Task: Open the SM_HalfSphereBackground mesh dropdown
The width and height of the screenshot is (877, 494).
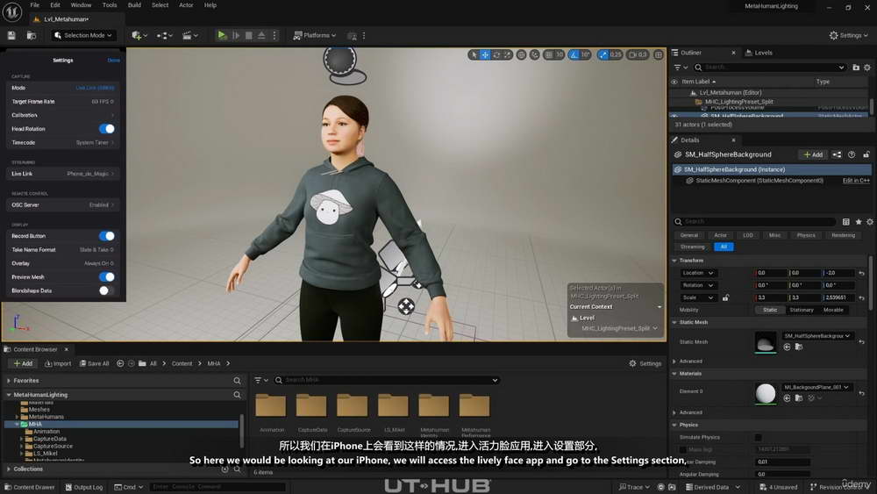Action: [817, 336]
